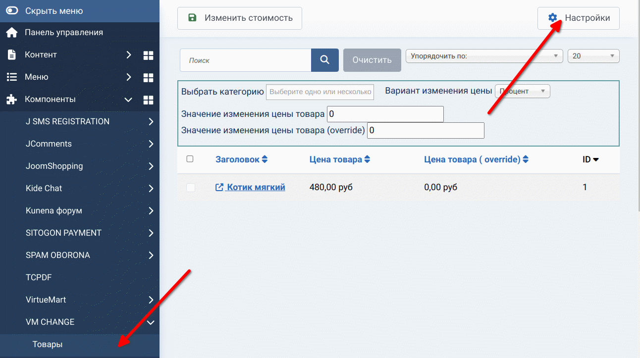Screen dimensions: 640x358
Task: Open the Контент dashboard grid icon
Action: click(148, 55)
